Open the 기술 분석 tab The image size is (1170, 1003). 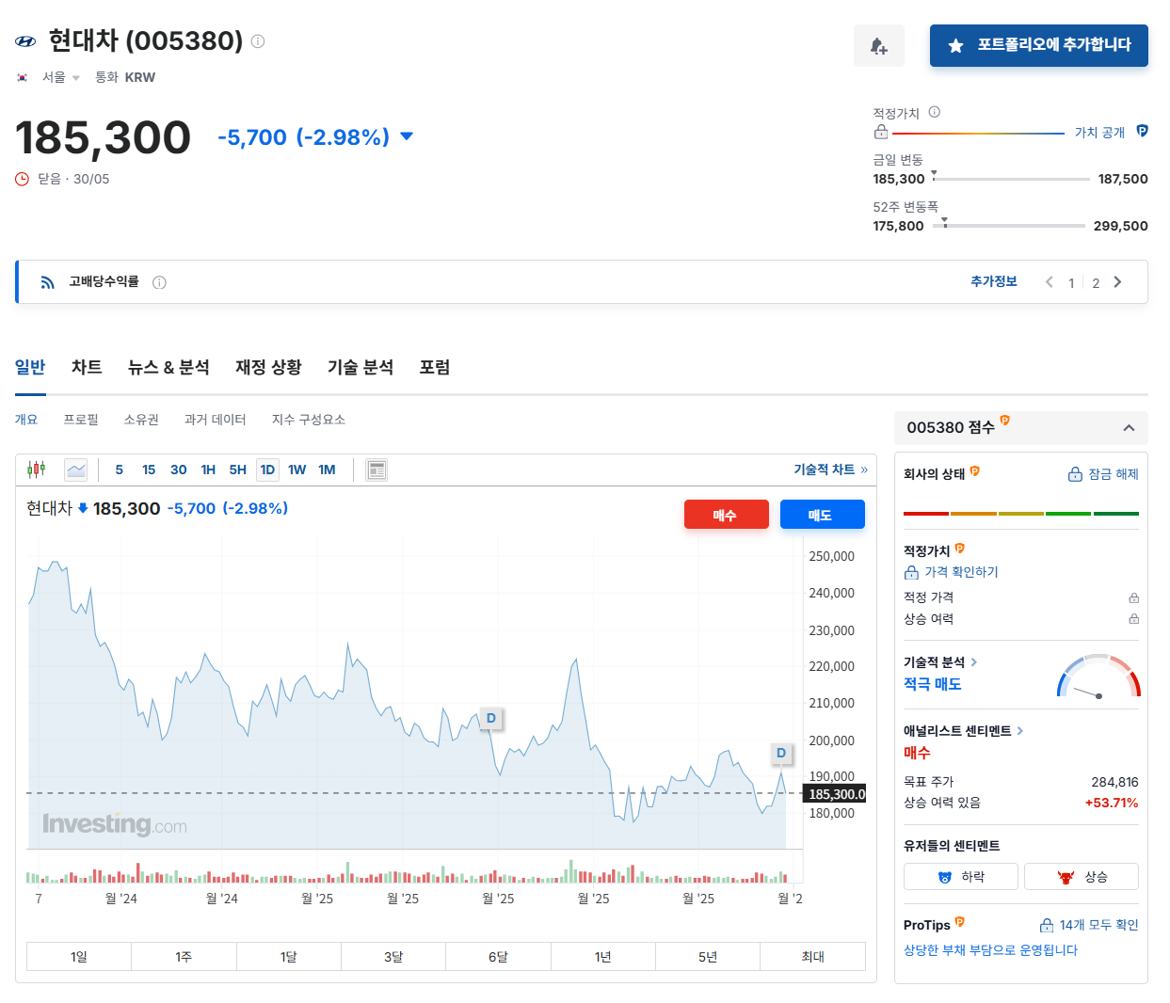[361, 367]
